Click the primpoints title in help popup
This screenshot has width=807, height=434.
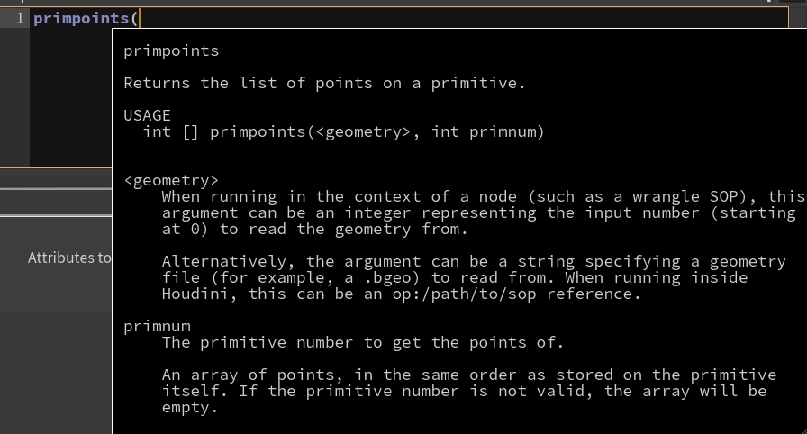pos(171,51)
